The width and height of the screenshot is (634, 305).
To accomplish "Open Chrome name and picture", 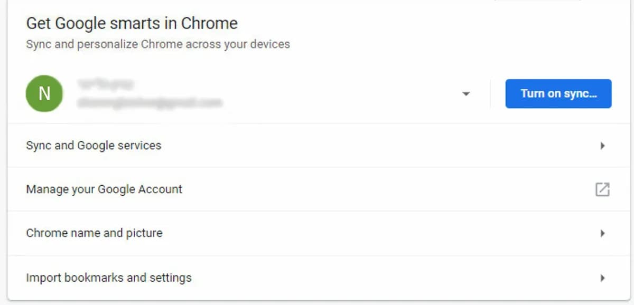I will click(x=94, y=233).
